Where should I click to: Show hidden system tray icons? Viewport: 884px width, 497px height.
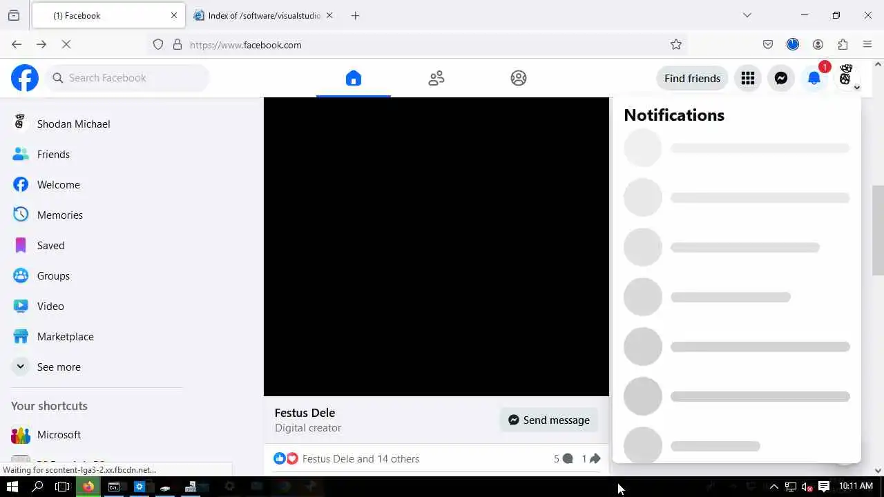[773, 487]
